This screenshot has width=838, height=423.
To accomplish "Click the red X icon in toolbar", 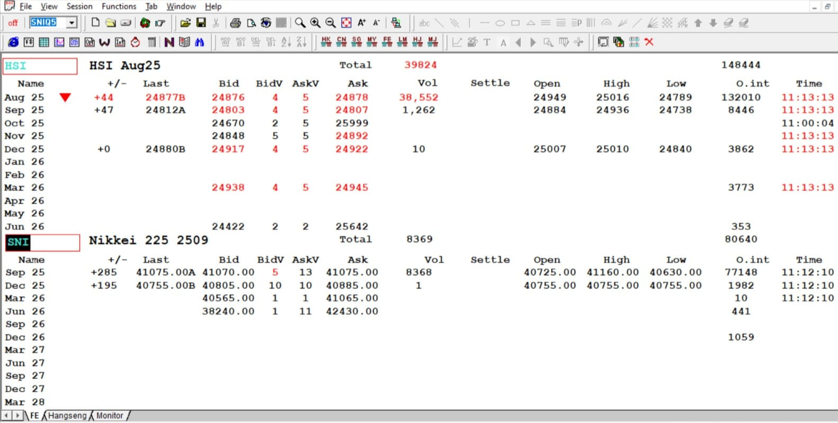I will (649, 42).
